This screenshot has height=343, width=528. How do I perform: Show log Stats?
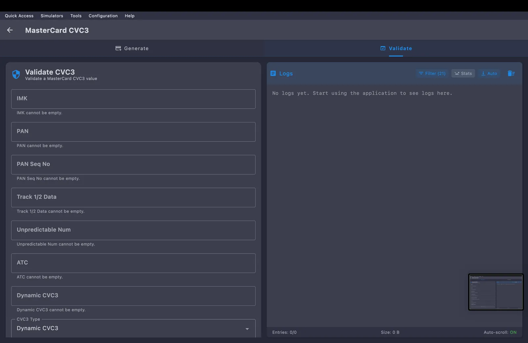point(463,73)
